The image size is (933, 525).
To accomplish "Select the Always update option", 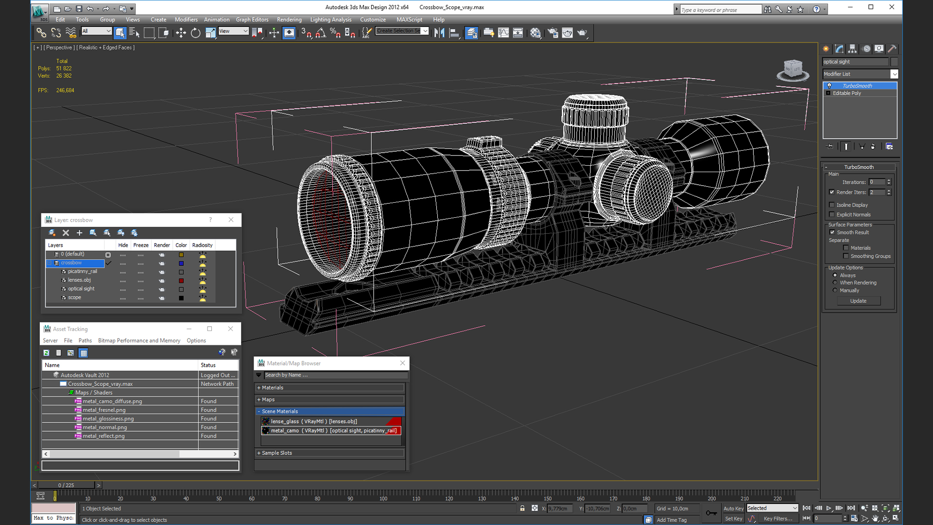I will (835, 275).
